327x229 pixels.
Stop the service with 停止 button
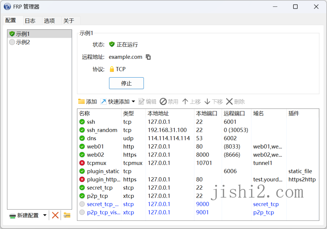pos(126,83)
